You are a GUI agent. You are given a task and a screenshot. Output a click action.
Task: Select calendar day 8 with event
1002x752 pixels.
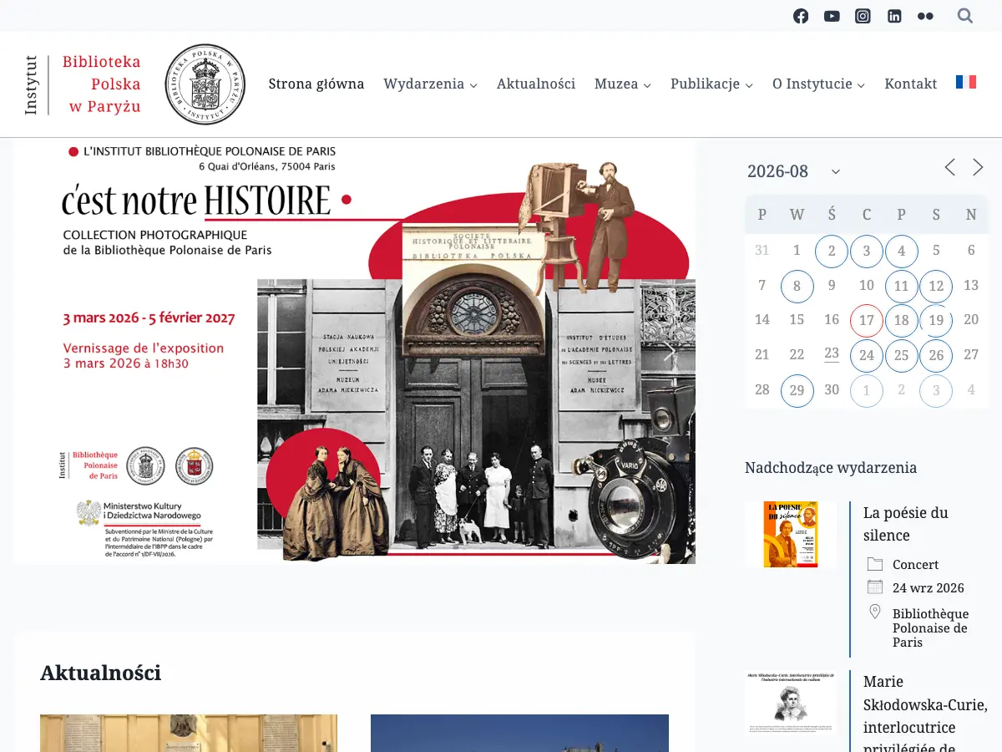coord(797,286)
